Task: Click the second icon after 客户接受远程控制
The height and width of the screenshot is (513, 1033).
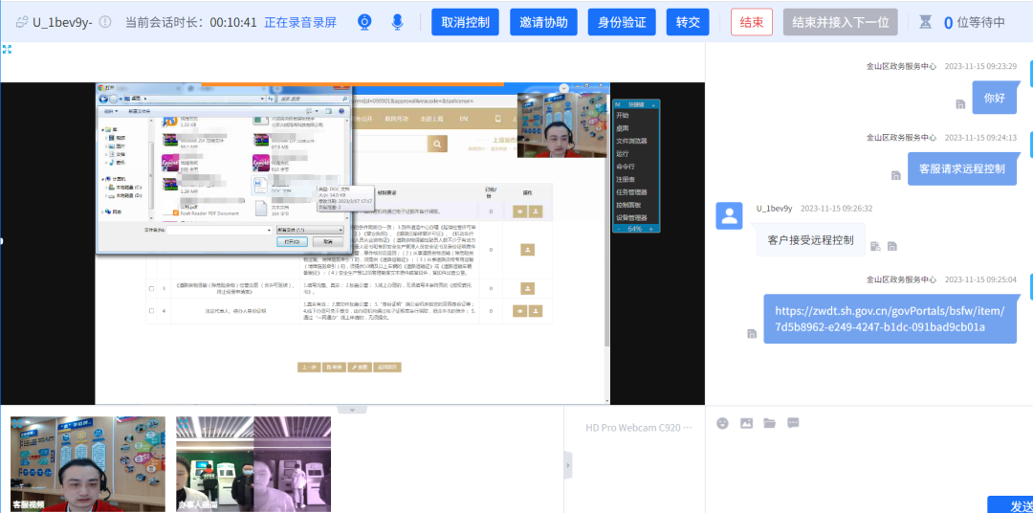Action: click(x=892, y=246)
